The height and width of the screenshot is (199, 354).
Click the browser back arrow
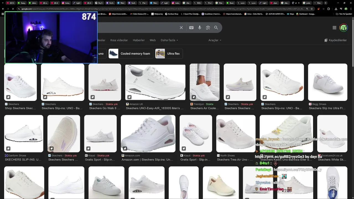[x=3, y=9]
